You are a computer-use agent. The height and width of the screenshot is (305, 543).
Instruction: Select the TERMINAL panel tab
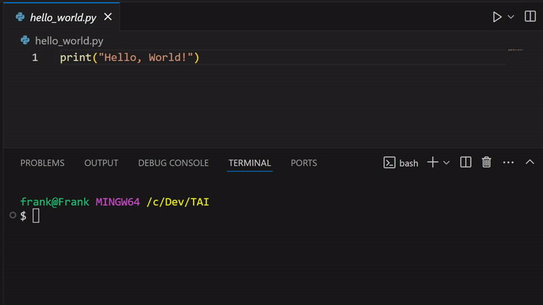click(x=250, y=163)
